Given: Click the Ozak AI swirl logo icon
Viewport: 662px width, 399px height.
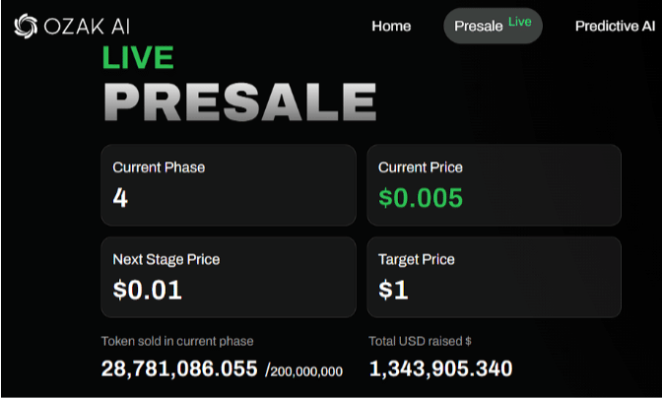Looking at the screenshot, I should [27, 26].
